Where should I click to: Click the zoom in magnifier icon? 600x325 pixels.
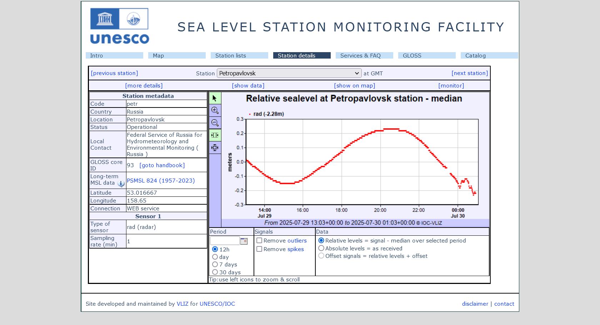pos(215,110)
